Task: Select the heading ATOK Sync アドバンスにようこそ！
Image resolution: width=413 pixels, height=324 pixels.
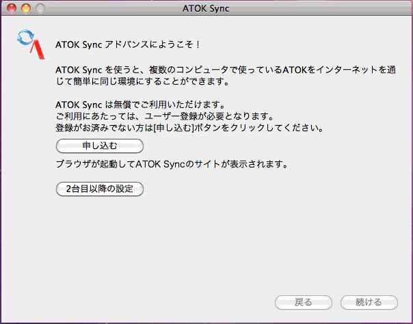Action: coord(128,44)
